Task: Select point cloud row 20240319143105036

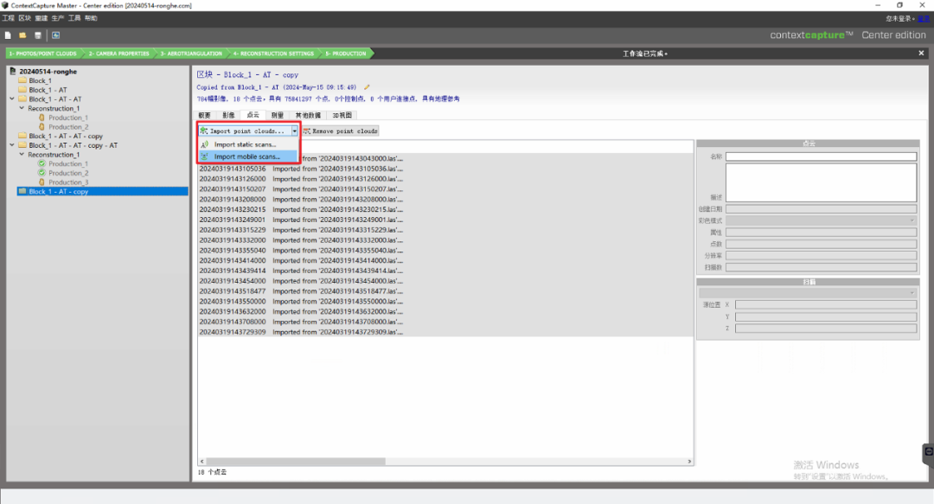Action: coord(445,169)
